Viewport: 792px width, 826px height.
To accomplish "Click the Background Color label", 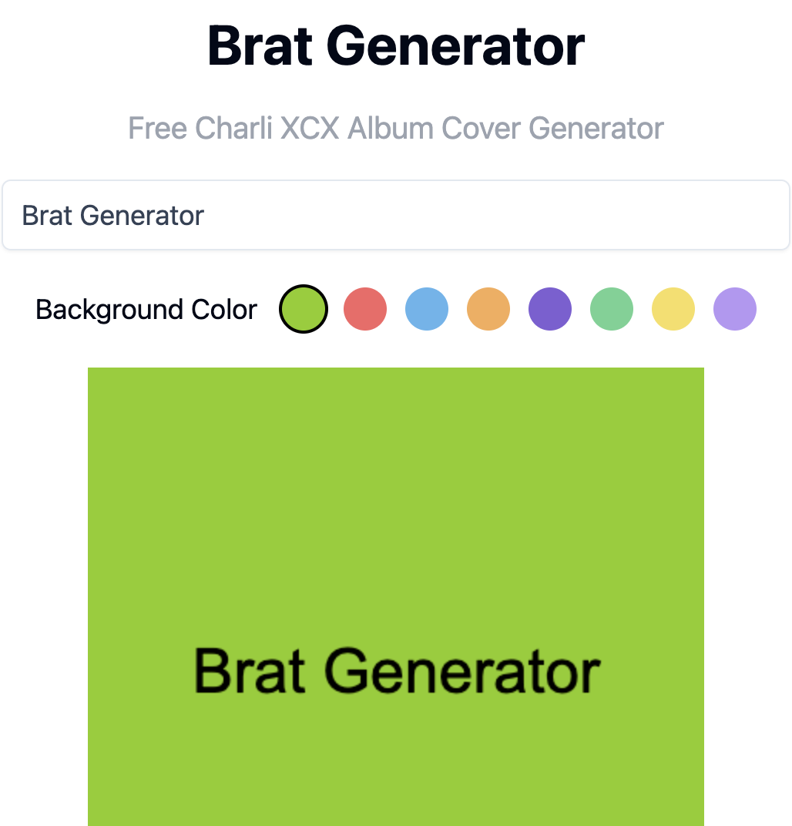I will [146, 308].
